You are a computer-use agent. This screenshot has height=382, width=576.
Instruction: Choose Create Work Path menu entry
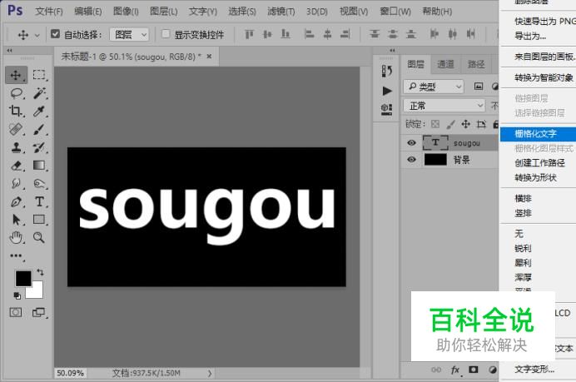(x=538, y=163)
